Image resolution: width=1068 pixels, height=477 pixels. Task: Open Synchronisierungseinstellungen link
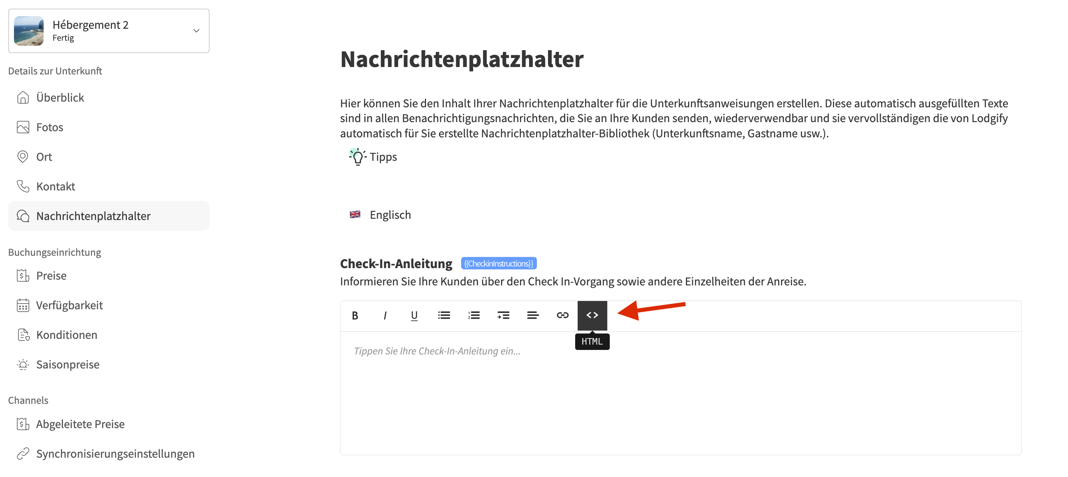[115, 454]
